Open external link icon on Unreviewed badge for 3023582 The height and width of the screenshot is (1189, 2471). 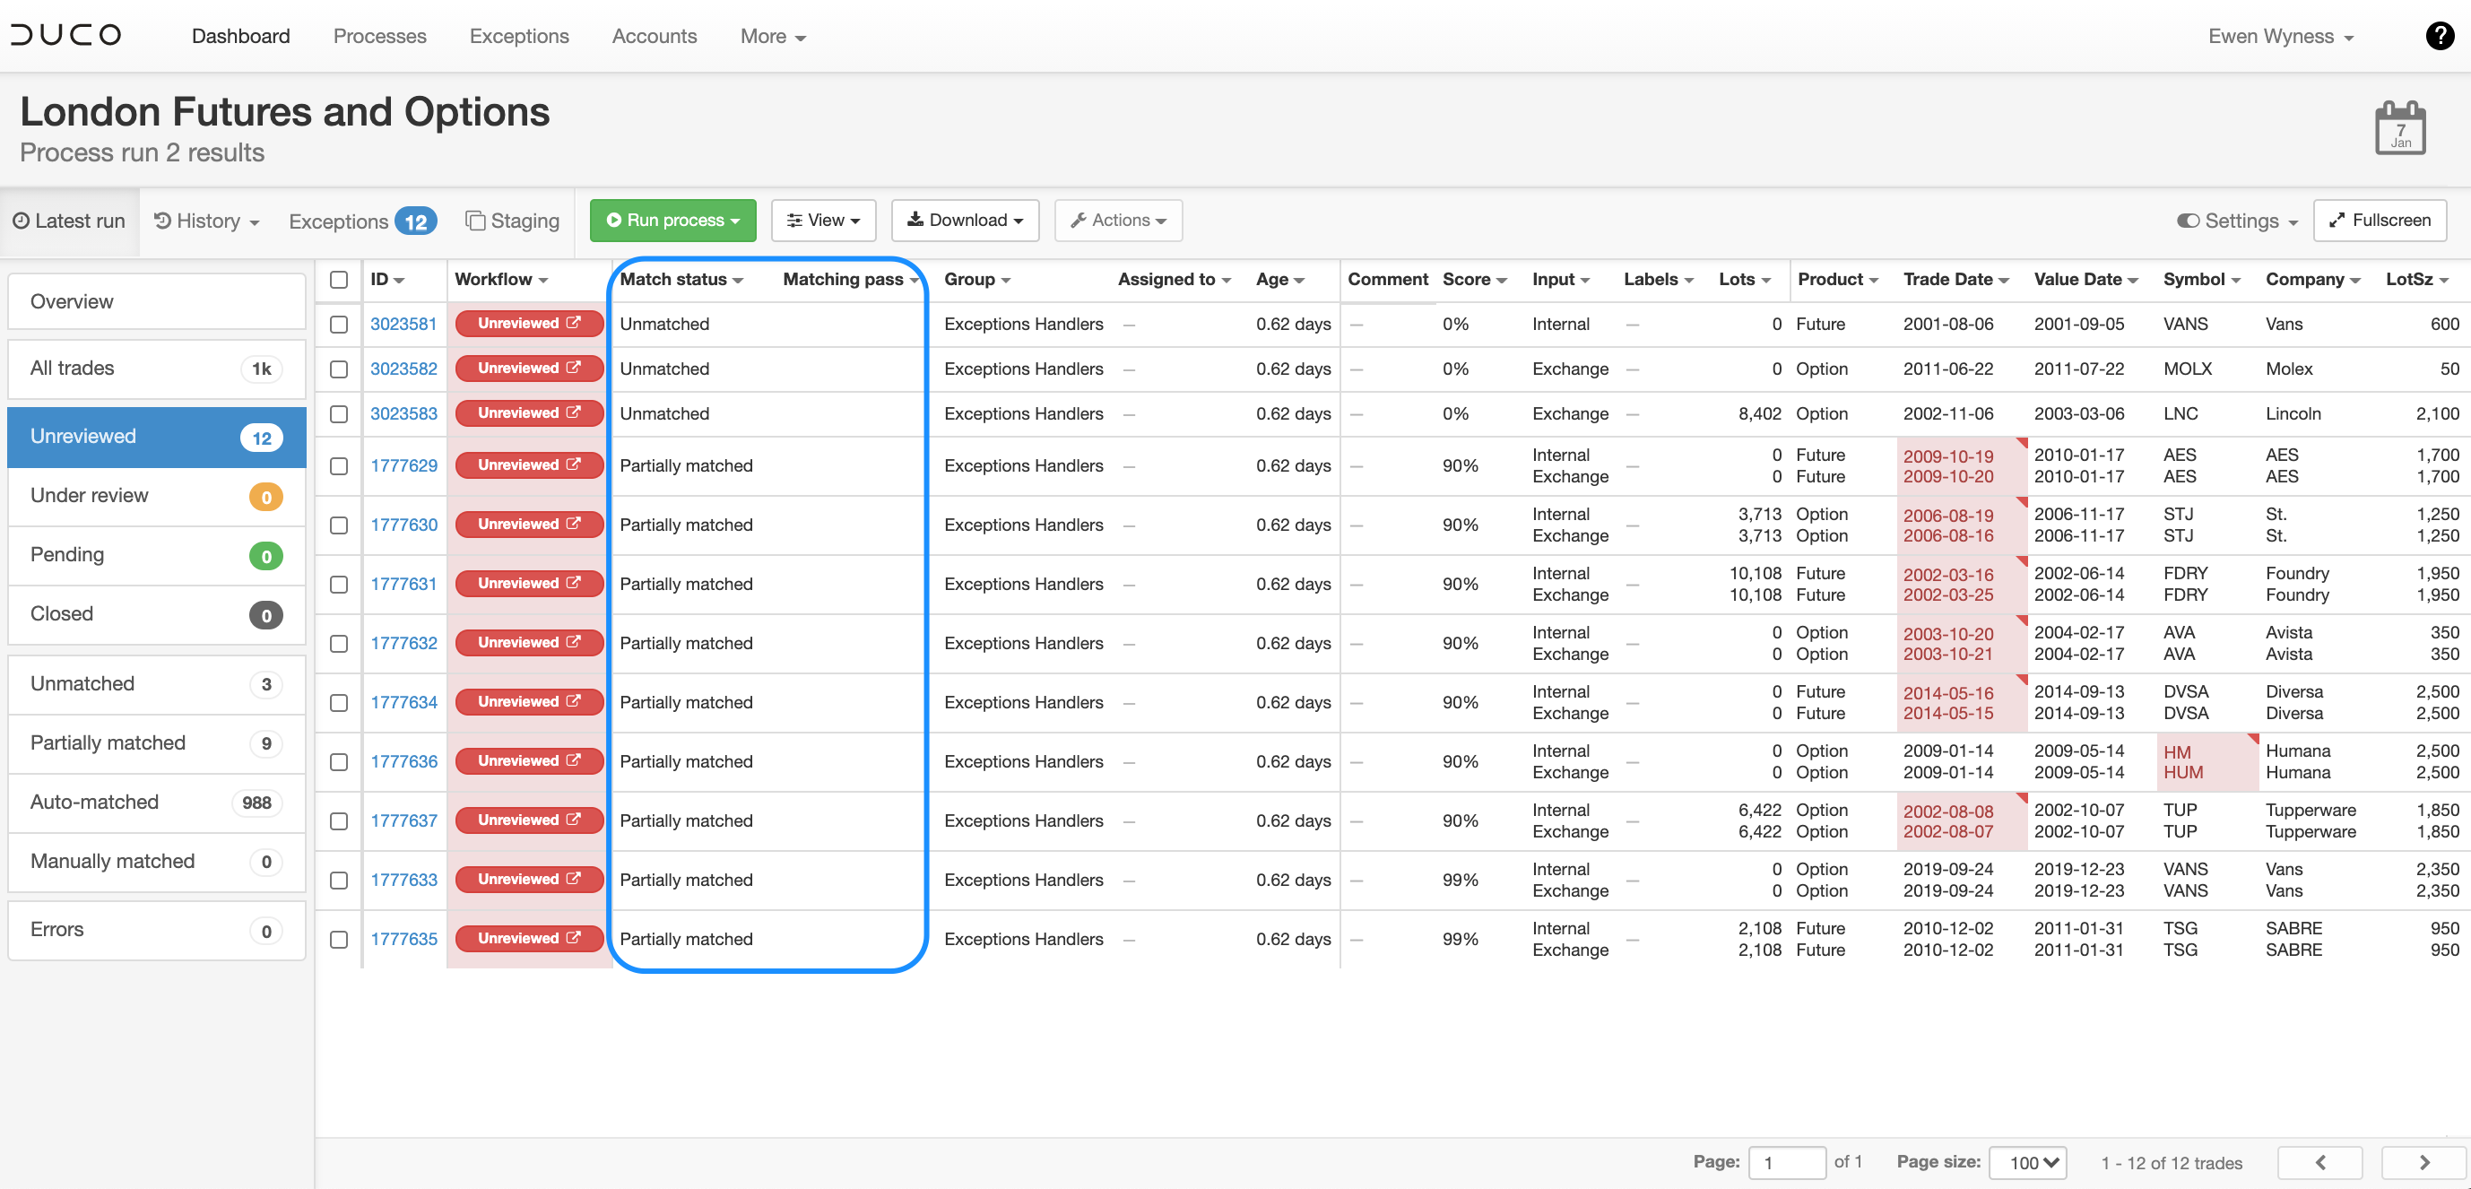click(x=574, y=368)
